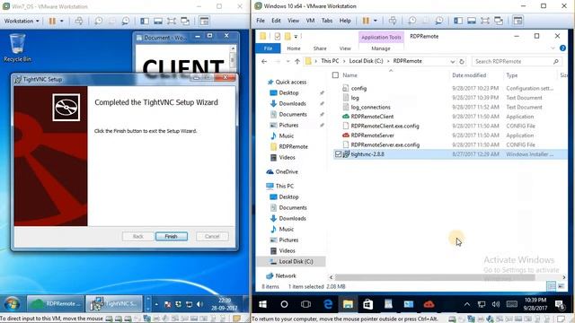This screenshot has width=575, height=323.
Task: Open the View menu in VMware menu bar
Action: coord(293,21)
